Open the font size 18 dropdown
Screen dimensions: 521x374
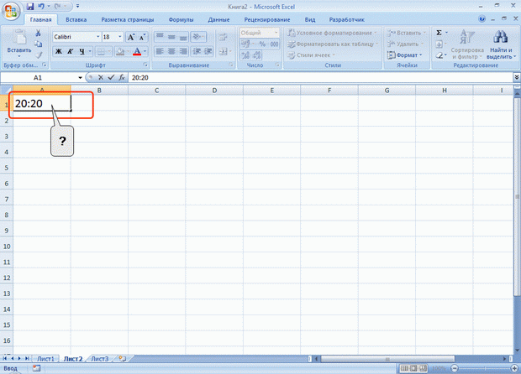[x=120, y=37]
